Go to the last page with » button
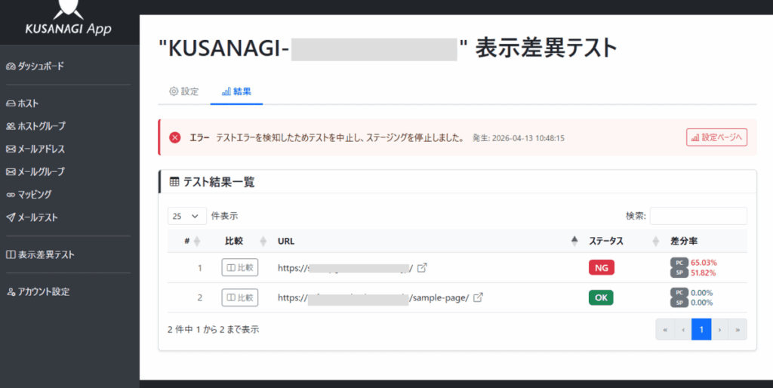Screen dimensions: 773x388 (x=736, y=330)
